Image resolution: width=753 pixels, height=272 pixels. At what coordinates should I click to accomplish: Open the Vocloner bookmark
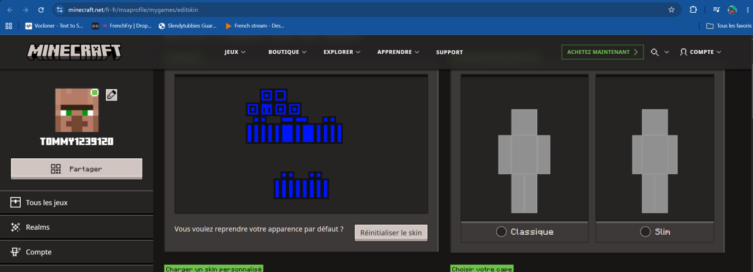54,26
